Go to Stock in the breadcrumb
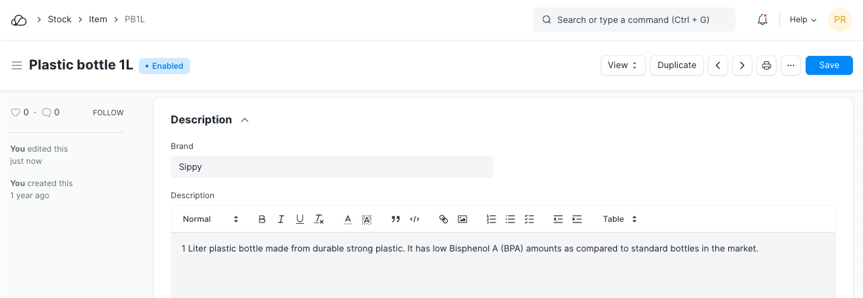Screen dimensions: 863x298 [x=59, y=20]
